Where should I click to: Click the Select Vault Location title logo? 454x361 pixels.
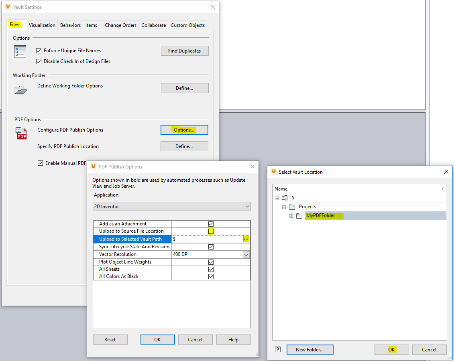click(x=274, y=172)
